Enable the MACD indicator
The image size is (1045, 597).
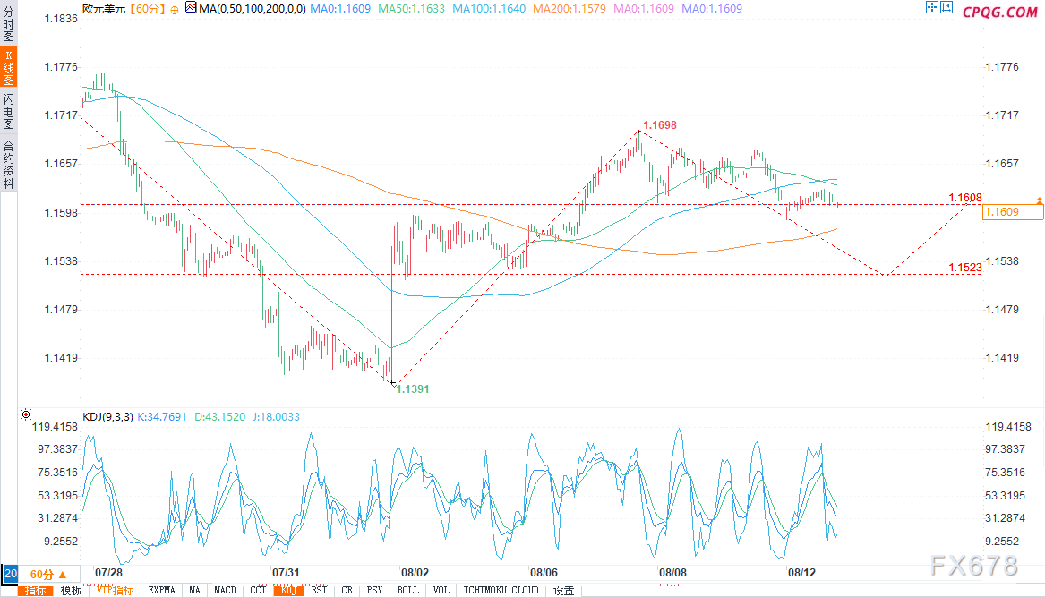point(225,591)
